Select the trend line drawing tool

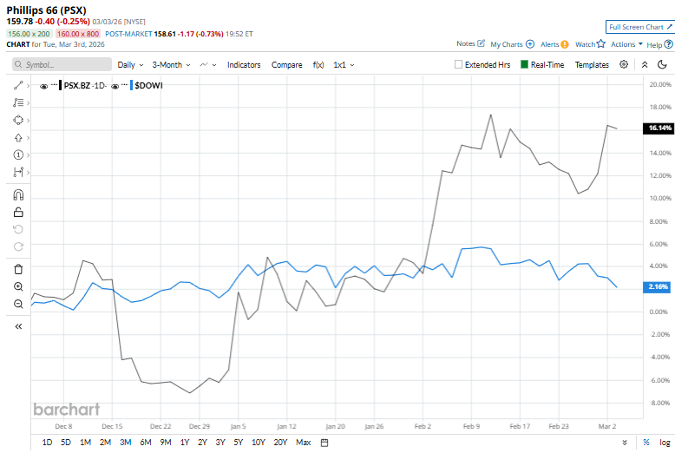pyautogui.click(x=18, y=85)
